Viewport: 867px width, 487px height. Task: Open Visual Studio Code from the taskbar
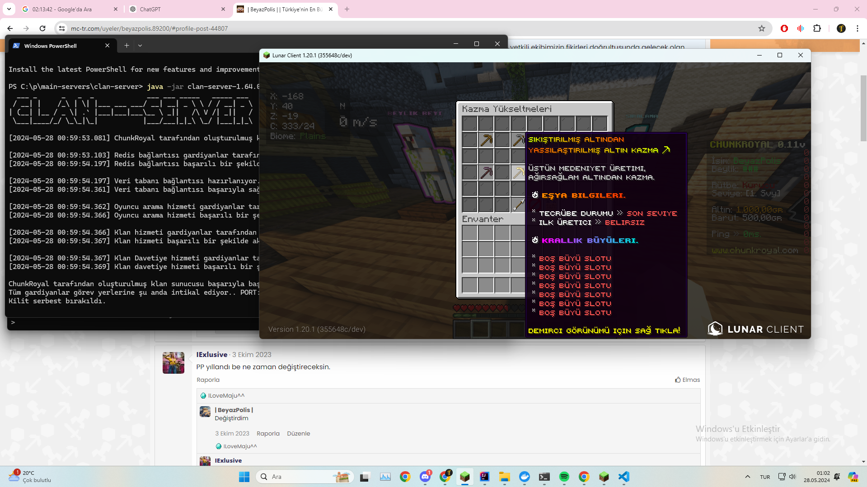coord(624,477)
